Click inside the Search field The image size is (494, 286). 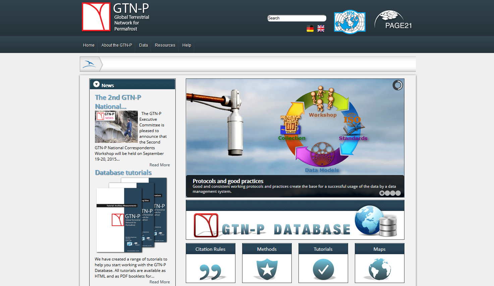click(296, 18)
